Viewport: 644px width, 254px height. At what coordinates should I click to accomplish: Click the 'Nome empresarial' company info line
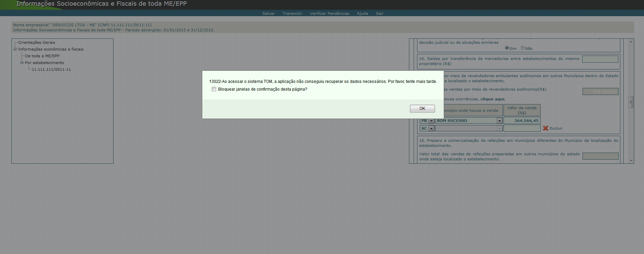point(82,25)
